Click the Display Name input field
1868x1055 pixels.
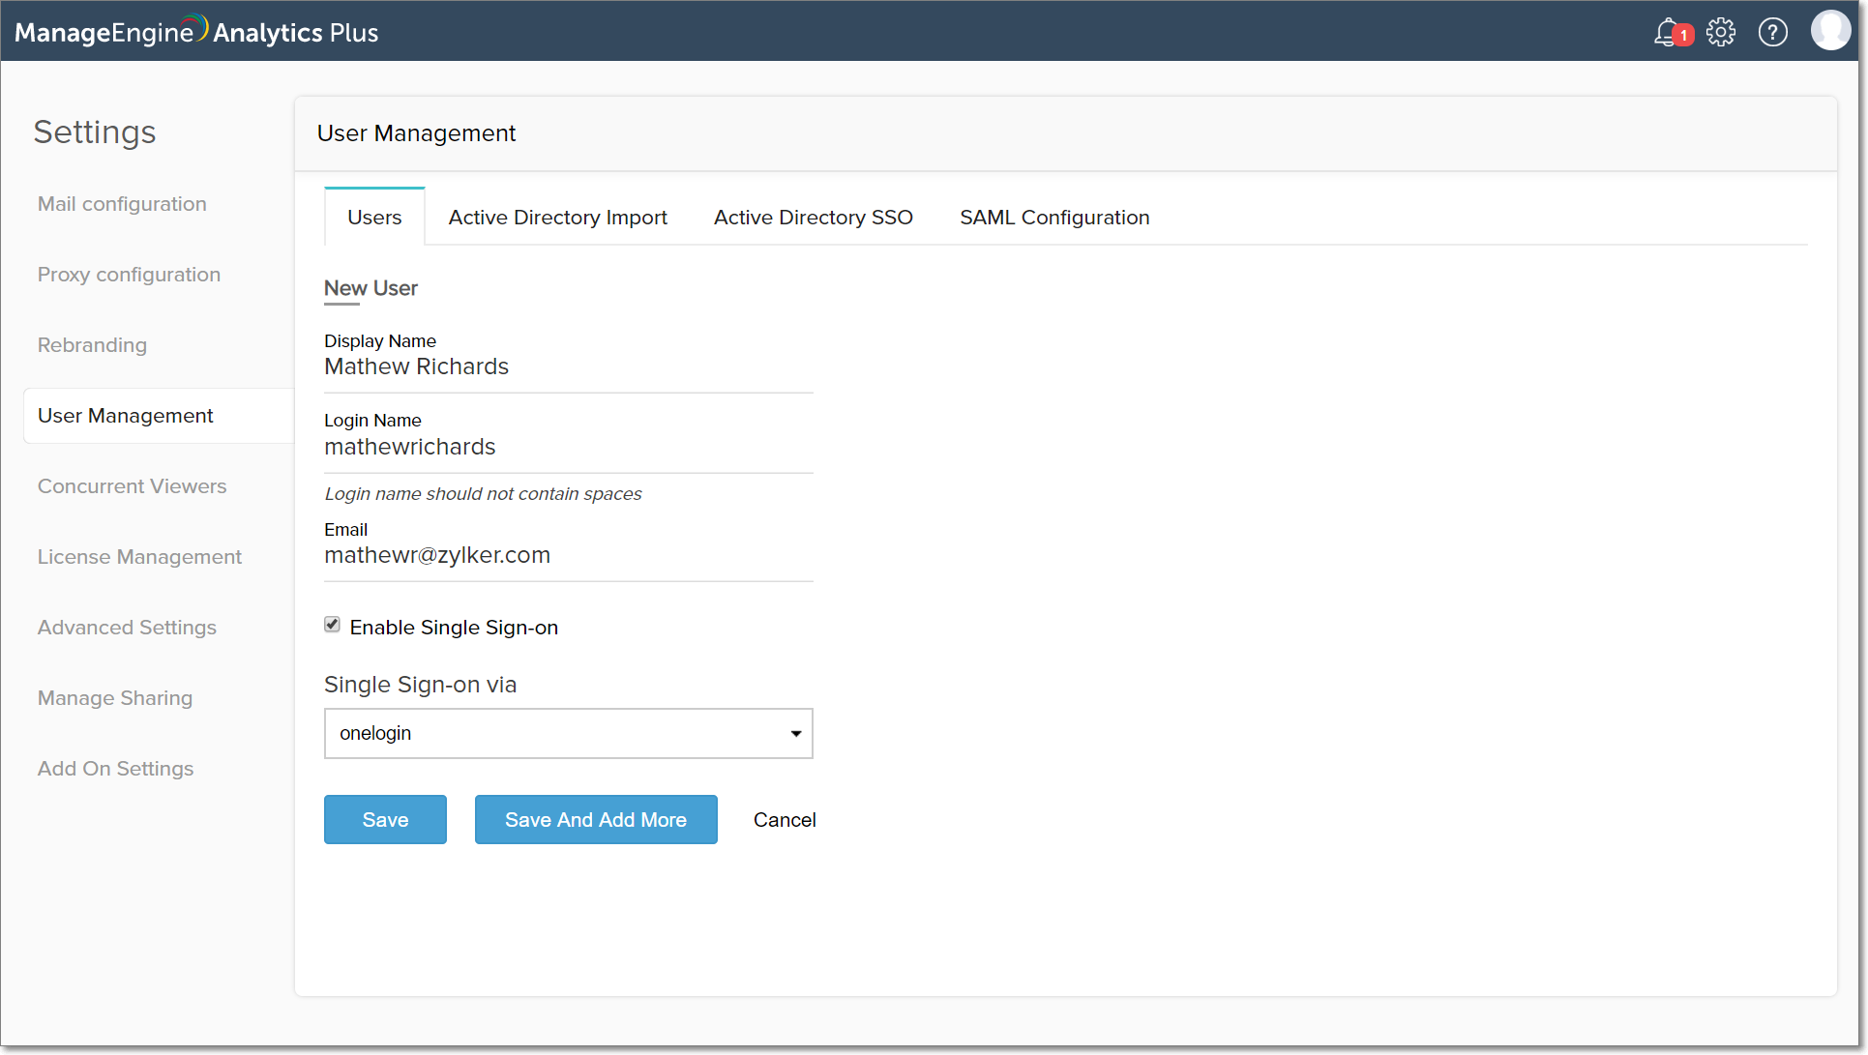[569, 367]
